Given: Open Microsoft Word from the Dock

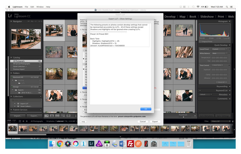Looking at the screenshot, I should [123, 144].
